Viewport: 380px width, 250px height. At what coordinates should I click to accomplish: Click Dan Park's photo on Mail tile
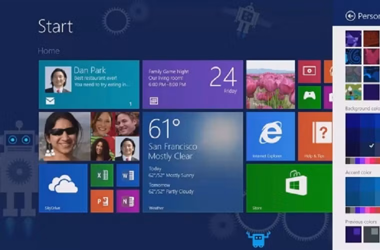[58, 79]
